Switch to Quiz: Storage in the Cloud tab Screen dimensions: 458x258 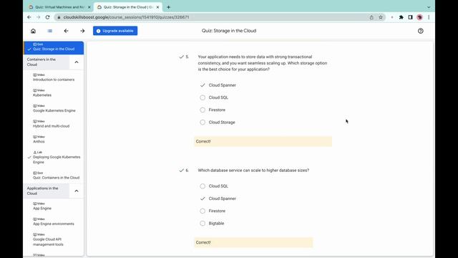coord(129,7)
